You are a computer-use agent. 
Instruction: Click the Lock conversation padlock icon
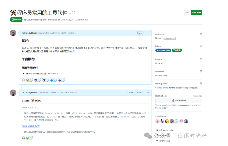[x=157, y=130]
